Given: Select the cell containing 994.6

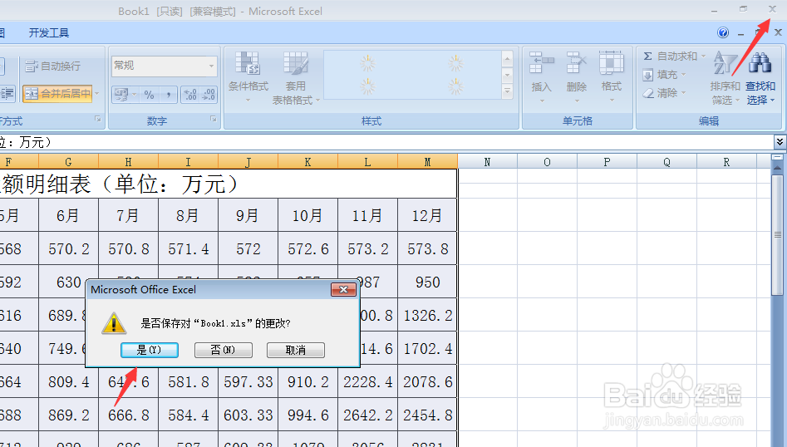Looking at the screenshot, I should click(x=307, y=415).
